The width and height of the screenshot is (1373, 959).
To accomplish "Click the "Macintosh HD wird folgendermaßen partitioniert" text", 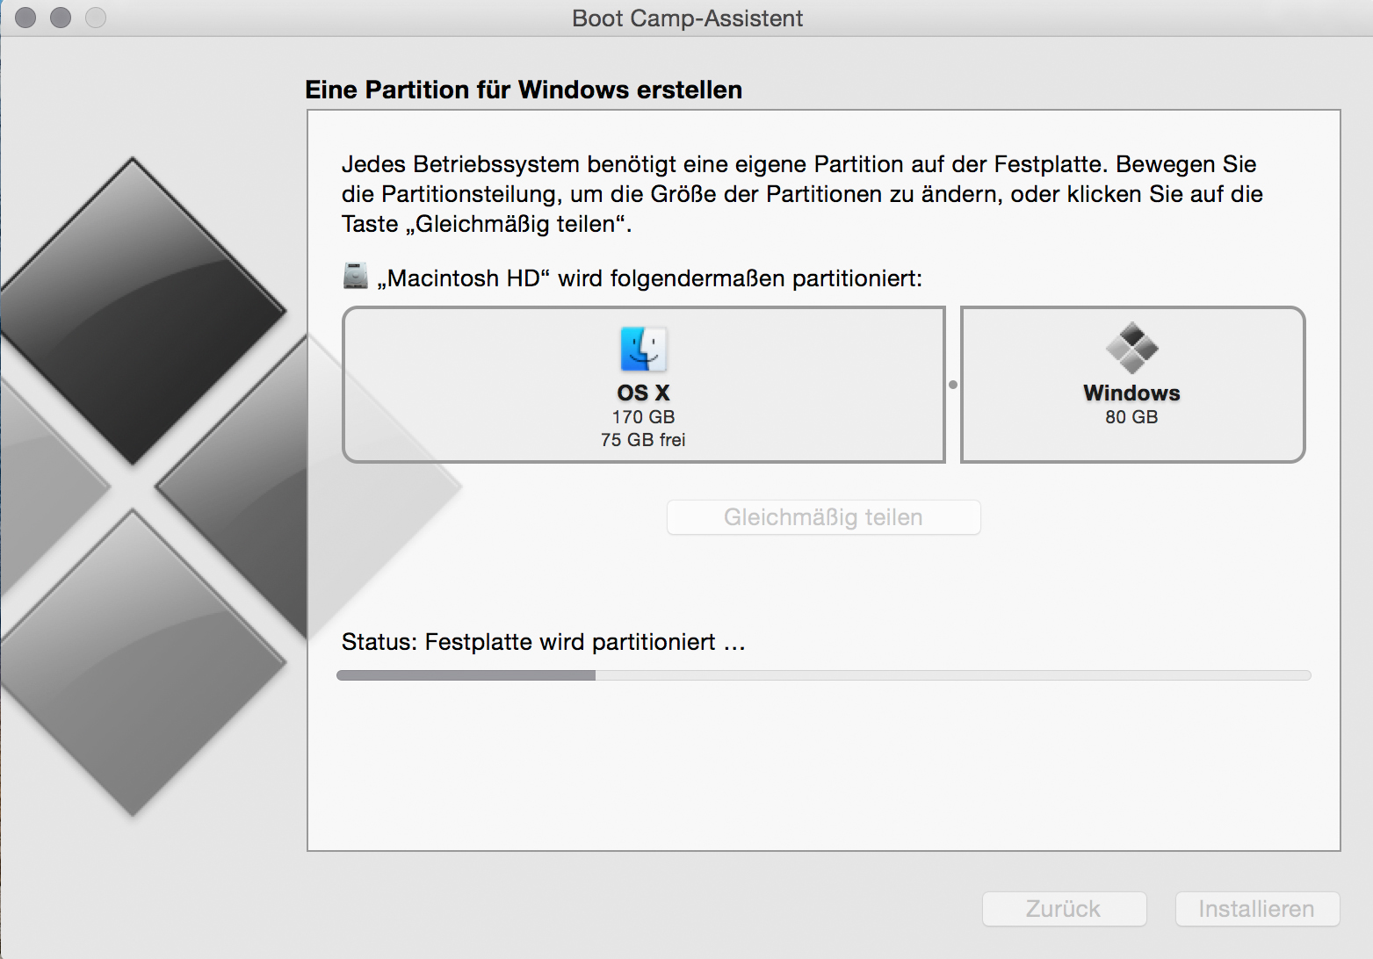I will coord(650,278).
